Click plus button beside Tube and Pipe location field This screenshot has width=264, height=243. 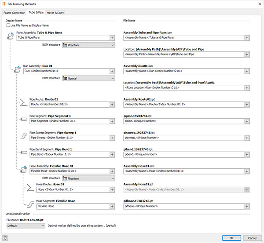247,54
